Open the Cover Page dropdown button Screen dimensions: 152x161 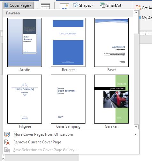click(18, 5)
